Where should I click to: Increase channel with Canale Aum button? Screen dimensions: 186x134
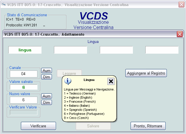(46, 70)
